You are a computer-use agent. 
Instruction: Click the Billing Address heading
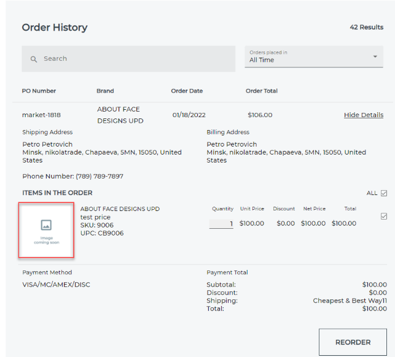point(228,132)
